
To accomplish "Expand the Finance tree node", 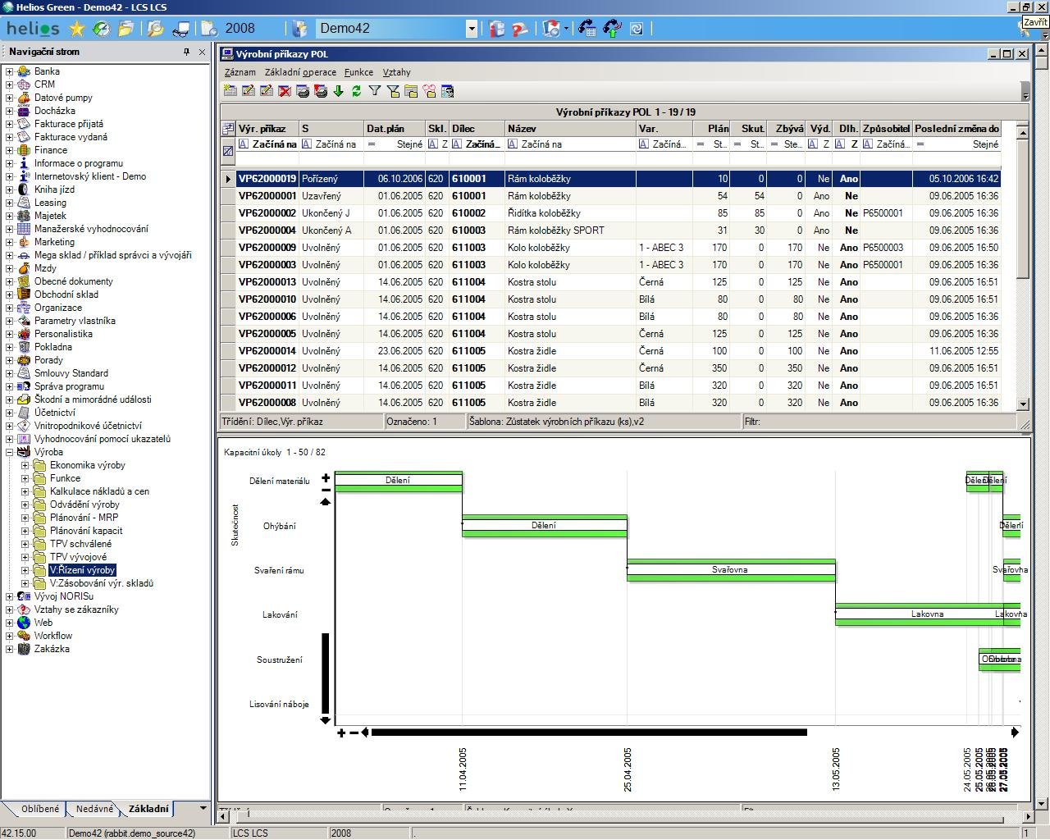I will [9, 150].
